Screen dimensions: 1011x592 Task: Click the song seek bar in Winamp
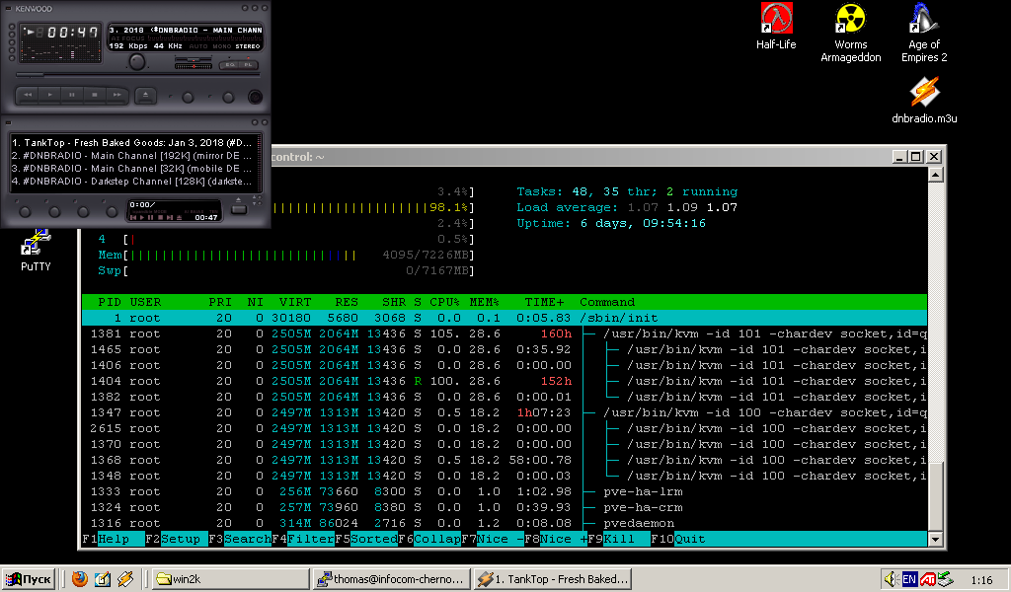(137, 76)
